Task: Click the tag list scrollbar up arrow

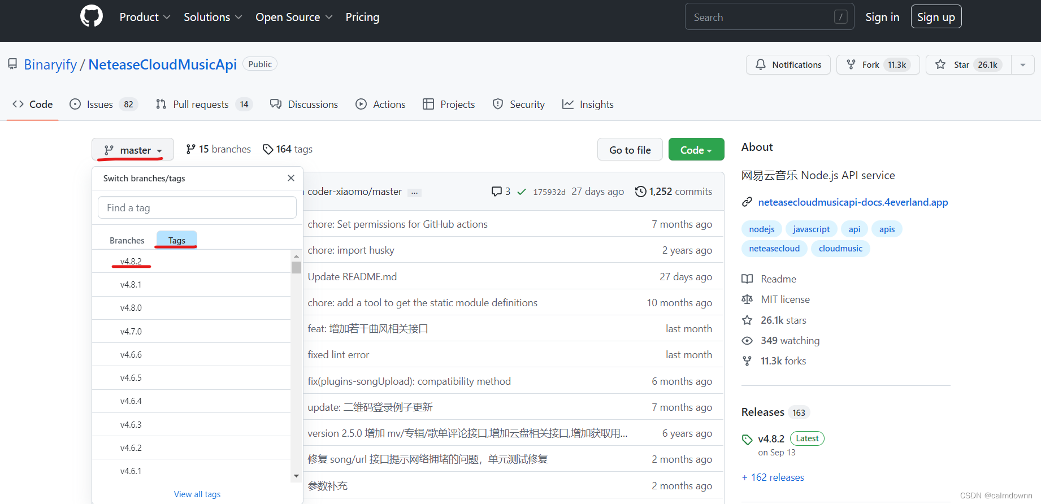Action: [296, 257]
